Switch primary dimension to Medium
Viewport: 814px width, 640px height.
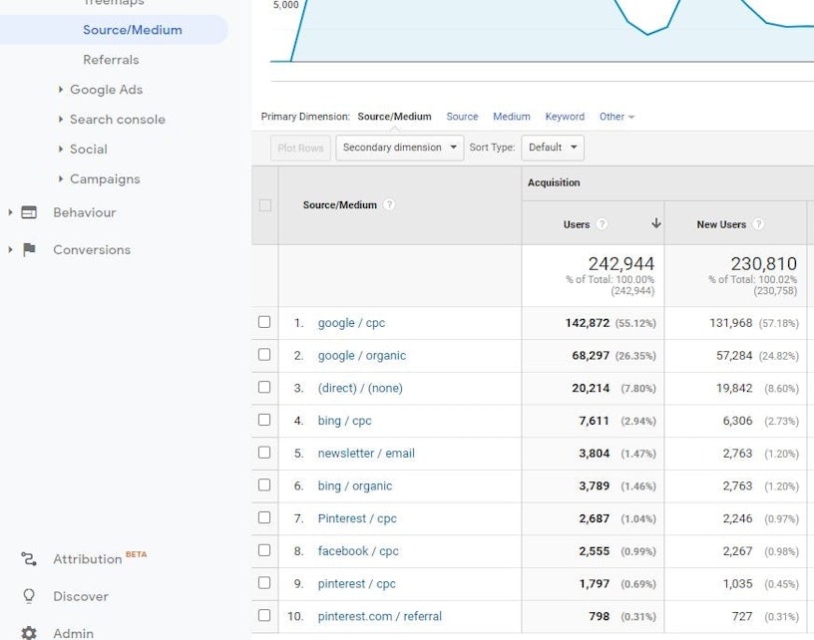click(x=512, y=117)
